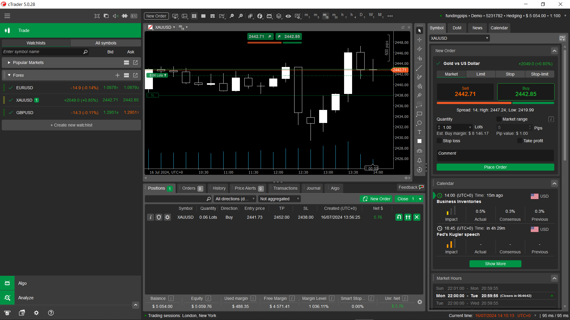Select the crosshair tool in chart toolbar
570x320 pixels.
pyautogui.click(x=419, y=39)
